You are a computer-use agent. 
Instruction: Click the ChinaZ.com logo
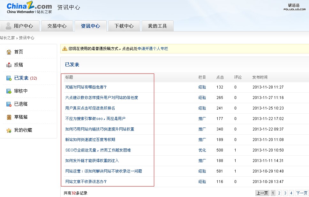pyautogui.click(x=29, y=7)
